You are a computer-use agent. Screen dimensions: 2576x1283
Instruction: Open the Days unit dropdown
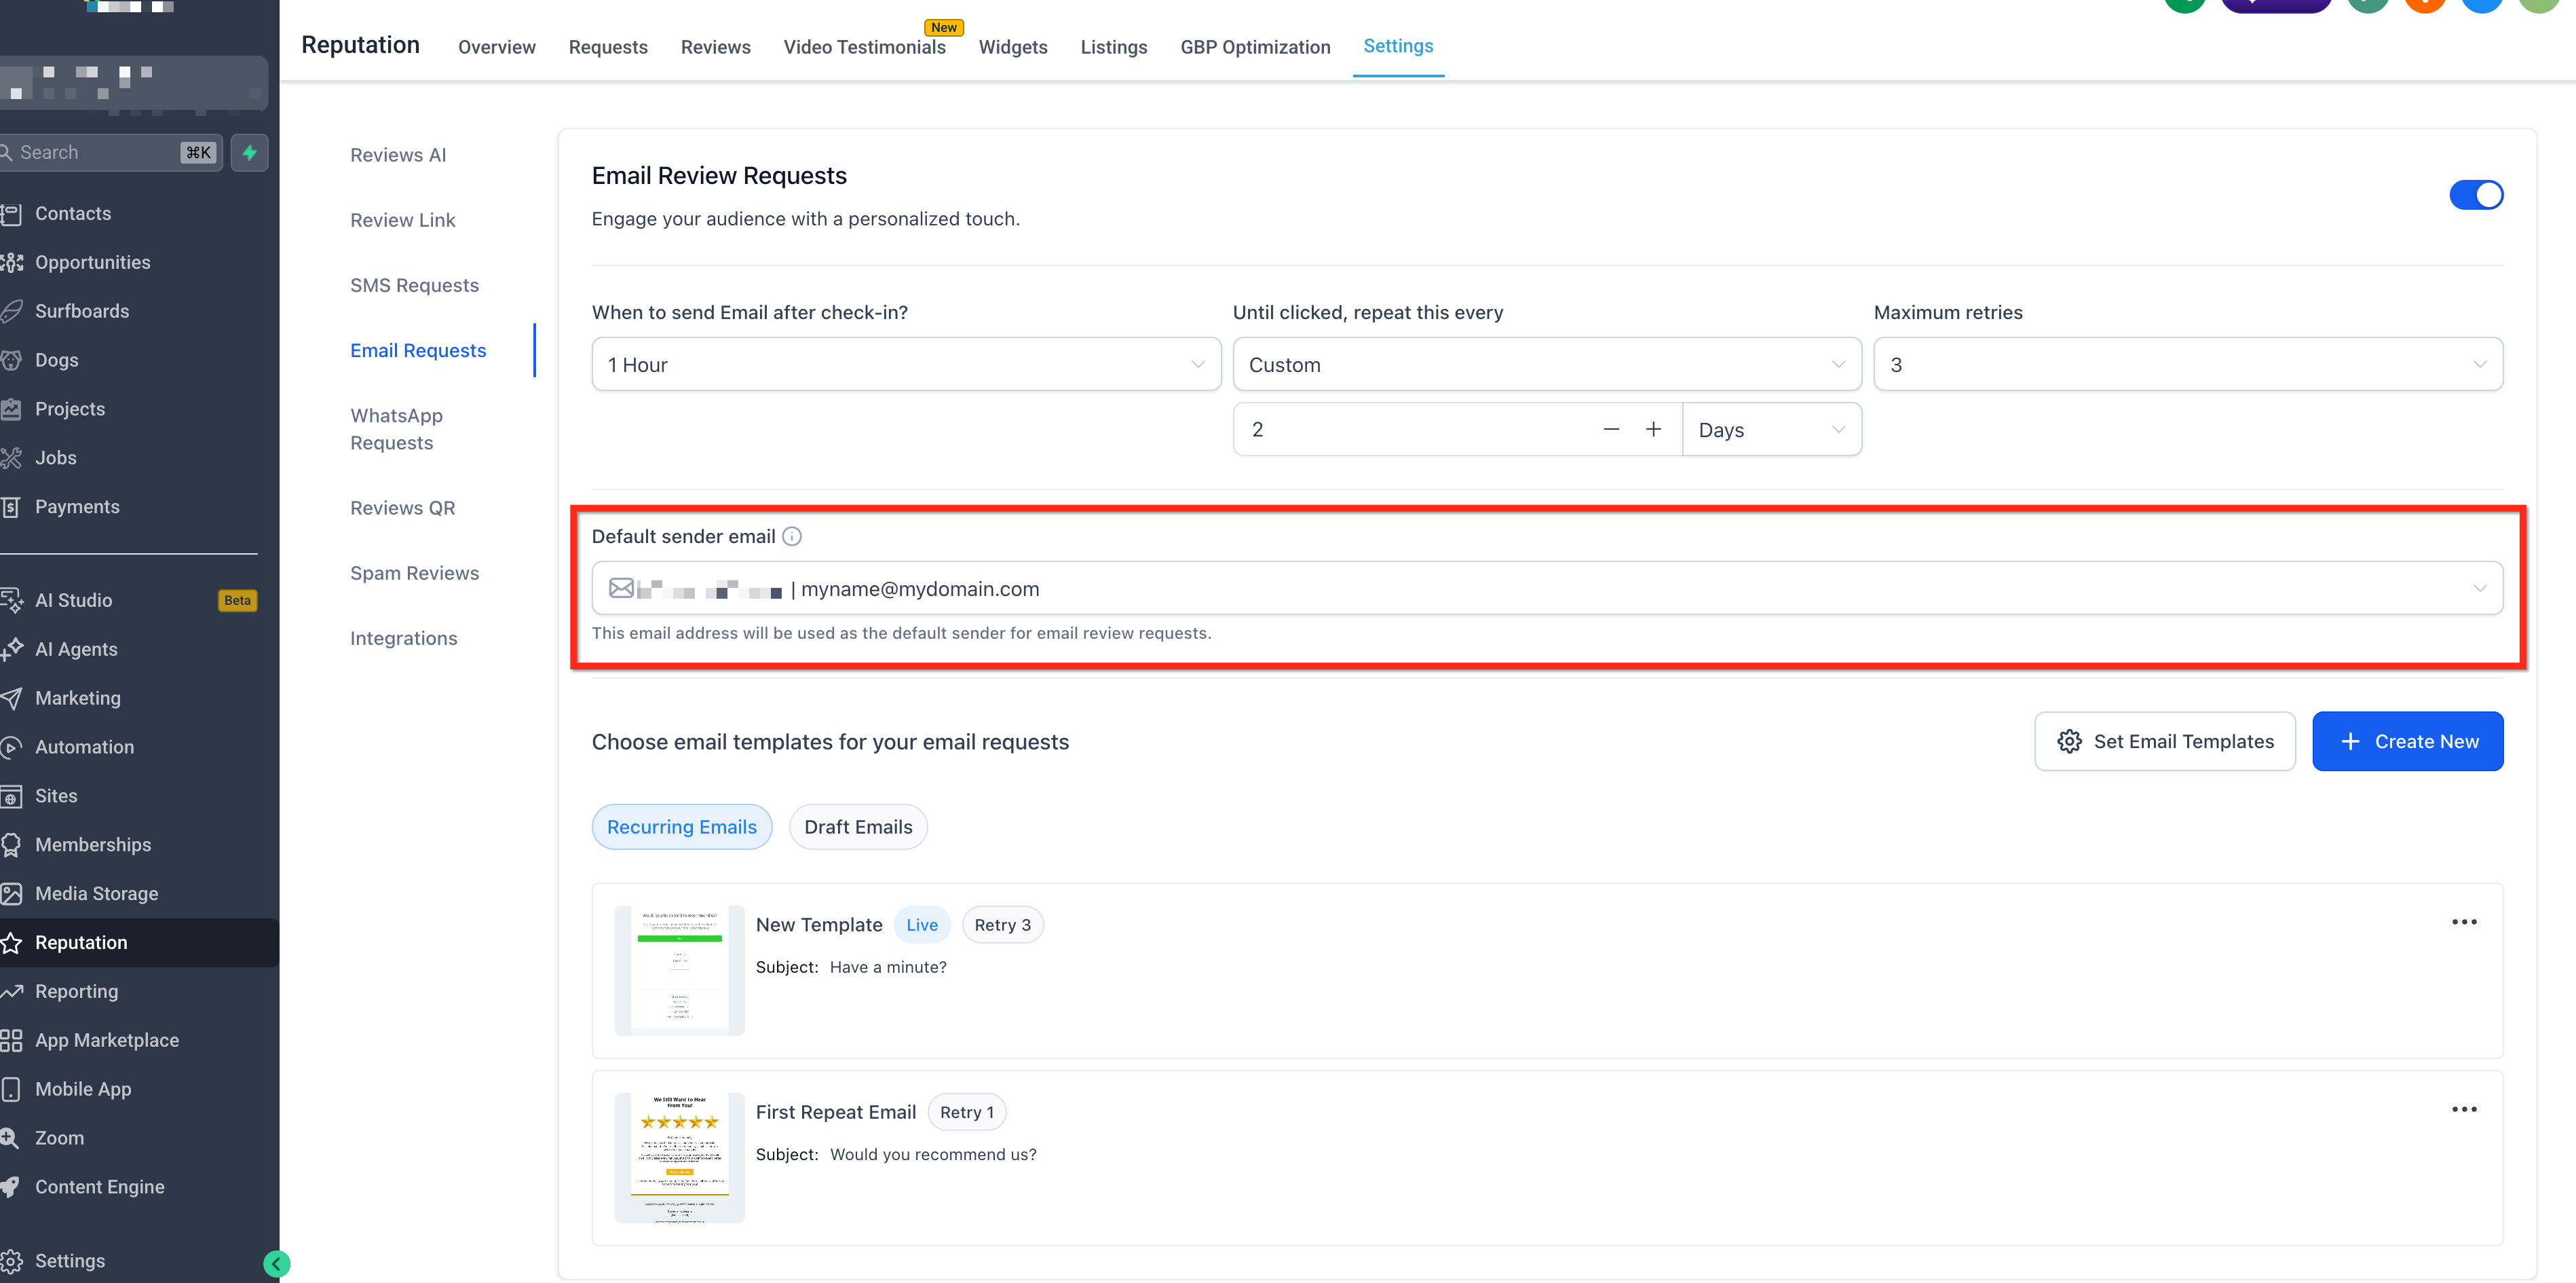click(1772, 430)
